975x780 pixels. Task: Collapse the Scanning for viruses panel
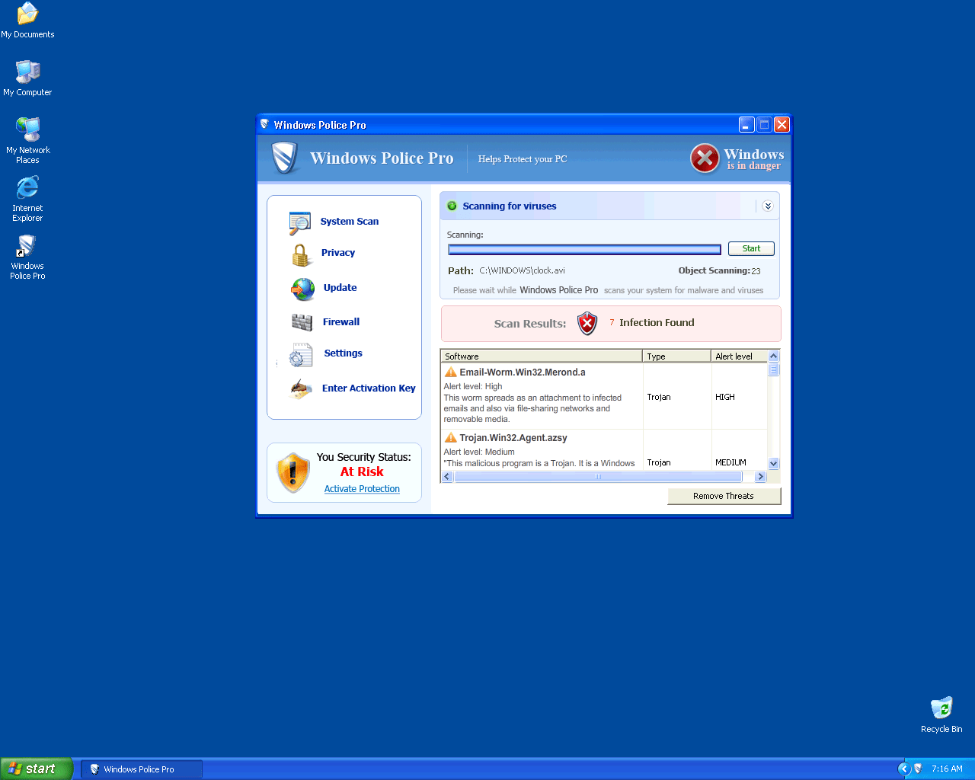pos(767,206)
